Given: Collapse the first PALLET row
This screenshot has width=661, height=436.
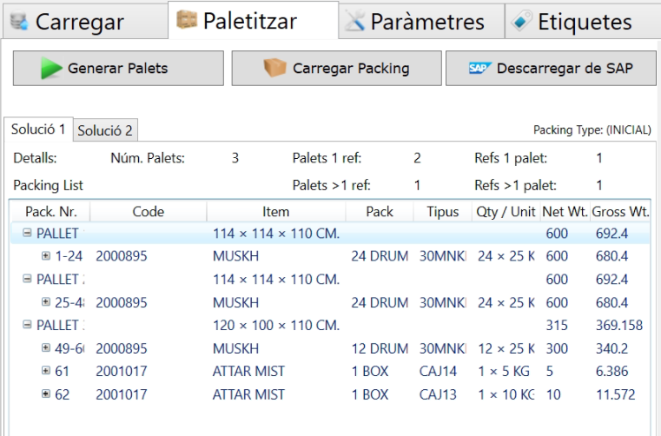Looking at the screenshot, I should click(x=27, y=234).
